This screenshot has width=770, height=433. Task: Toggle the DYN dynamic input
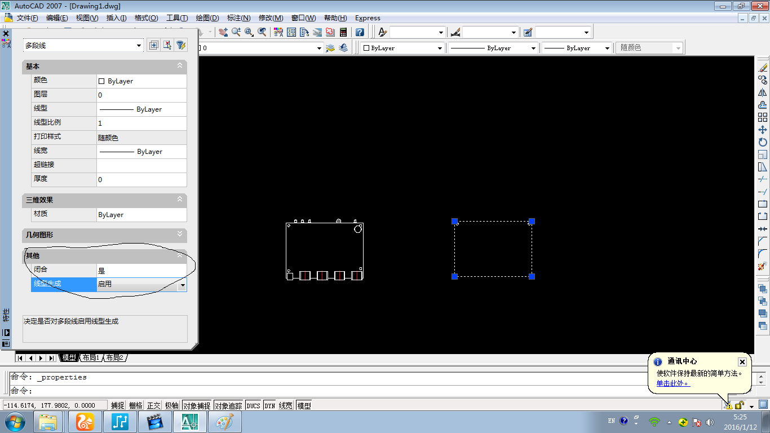pos(270,405)
